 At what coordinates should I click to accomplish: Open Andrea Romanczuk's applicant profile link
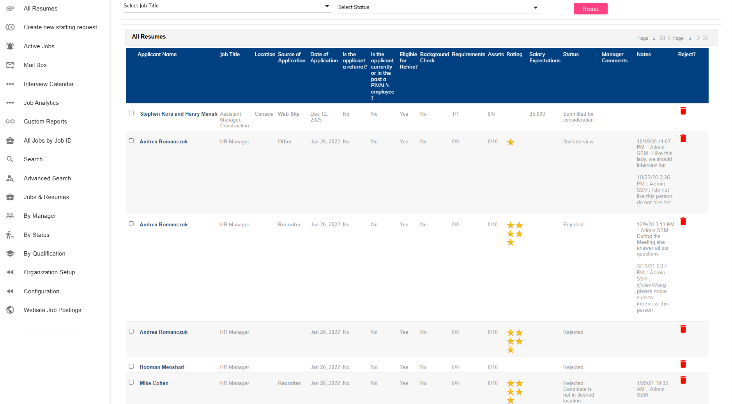click(x=163, y=141)
